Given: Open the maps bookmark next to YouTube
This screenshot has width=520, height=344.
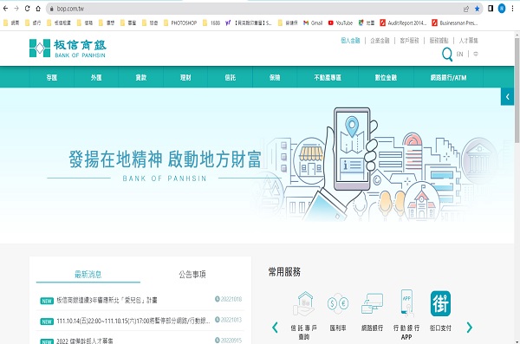Looking at the screenshot, I should (367, 23).
